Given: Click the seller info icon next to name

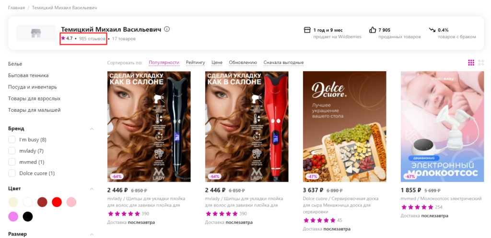Looking at the screenshot, I should click(x=167, y=29).
